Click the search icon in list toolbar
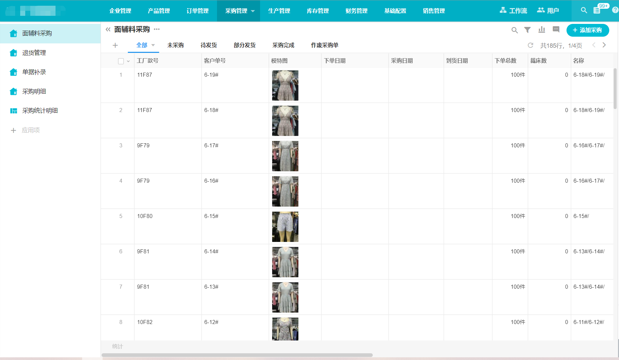Viewport: 619px width, 360px height. click(514, 30)
